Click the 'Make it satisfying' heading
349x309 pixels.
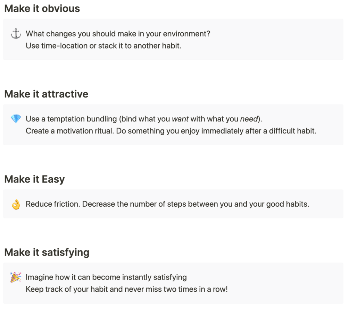[47, 252]
